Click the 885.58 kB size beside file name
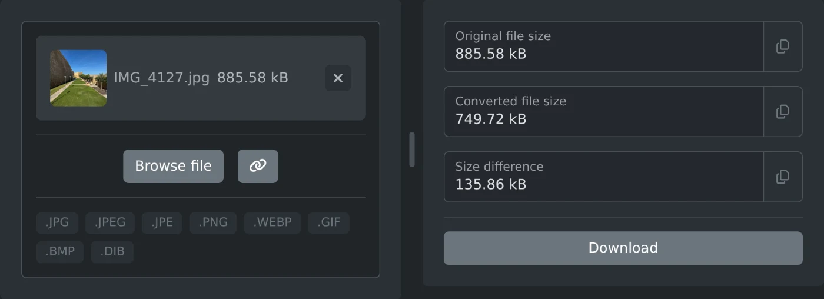The image size is (824, 299). (x=252, y=78)
